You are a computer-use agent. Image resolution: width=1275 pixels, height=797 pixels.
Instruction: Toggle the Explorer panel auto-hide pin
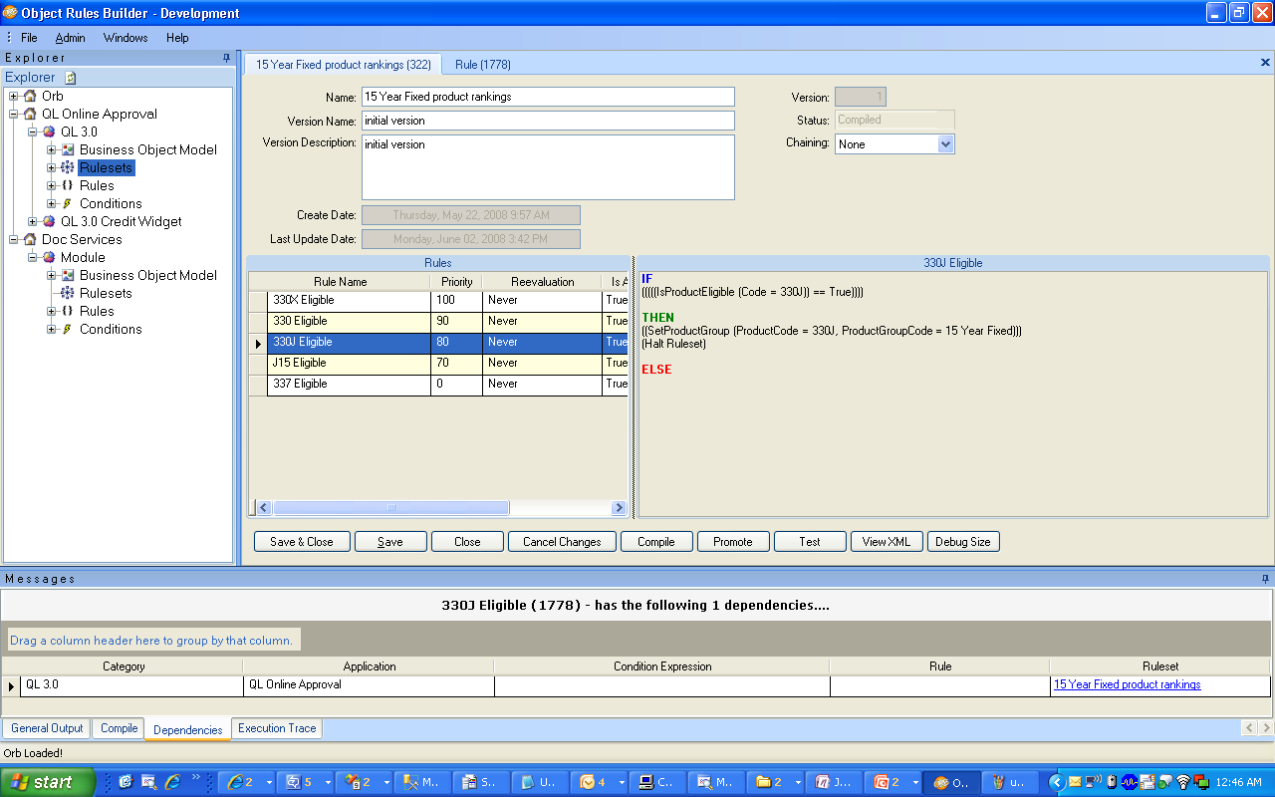[226, 58]
